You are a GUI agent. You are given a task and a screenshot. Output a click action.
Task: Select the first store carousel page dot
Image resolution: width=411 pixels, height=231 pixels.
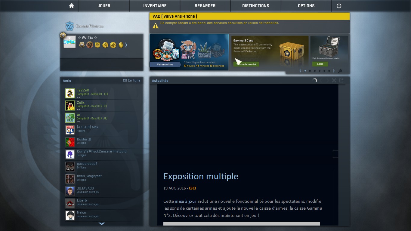(x=305, y=71)
